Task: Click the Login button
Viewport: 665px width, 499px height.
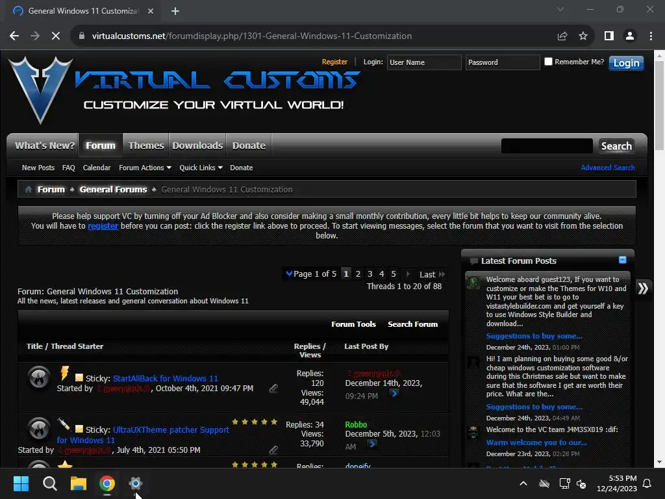Action: (x=626, y=63)
